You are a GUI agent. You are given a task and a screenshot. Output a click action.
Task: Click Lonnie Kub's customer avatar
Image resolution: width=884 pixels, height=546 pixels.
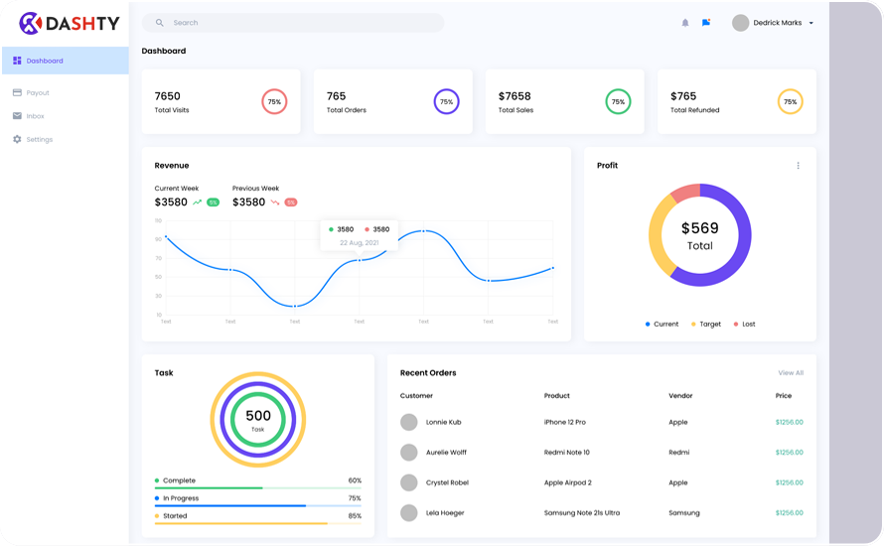pos(408,423)
